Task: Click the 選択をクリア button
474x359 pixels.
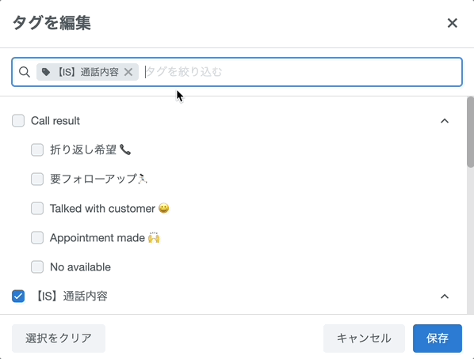Action: coord(59,338)
